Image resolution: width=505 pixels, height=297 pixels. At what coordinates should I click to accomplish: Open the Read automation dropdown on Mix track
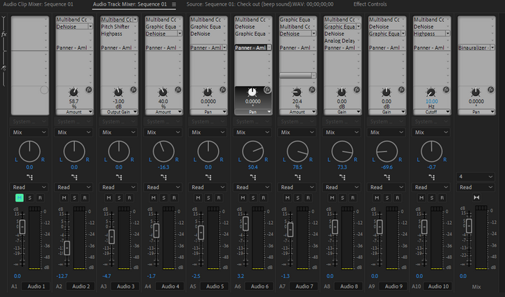coord(476,187)
